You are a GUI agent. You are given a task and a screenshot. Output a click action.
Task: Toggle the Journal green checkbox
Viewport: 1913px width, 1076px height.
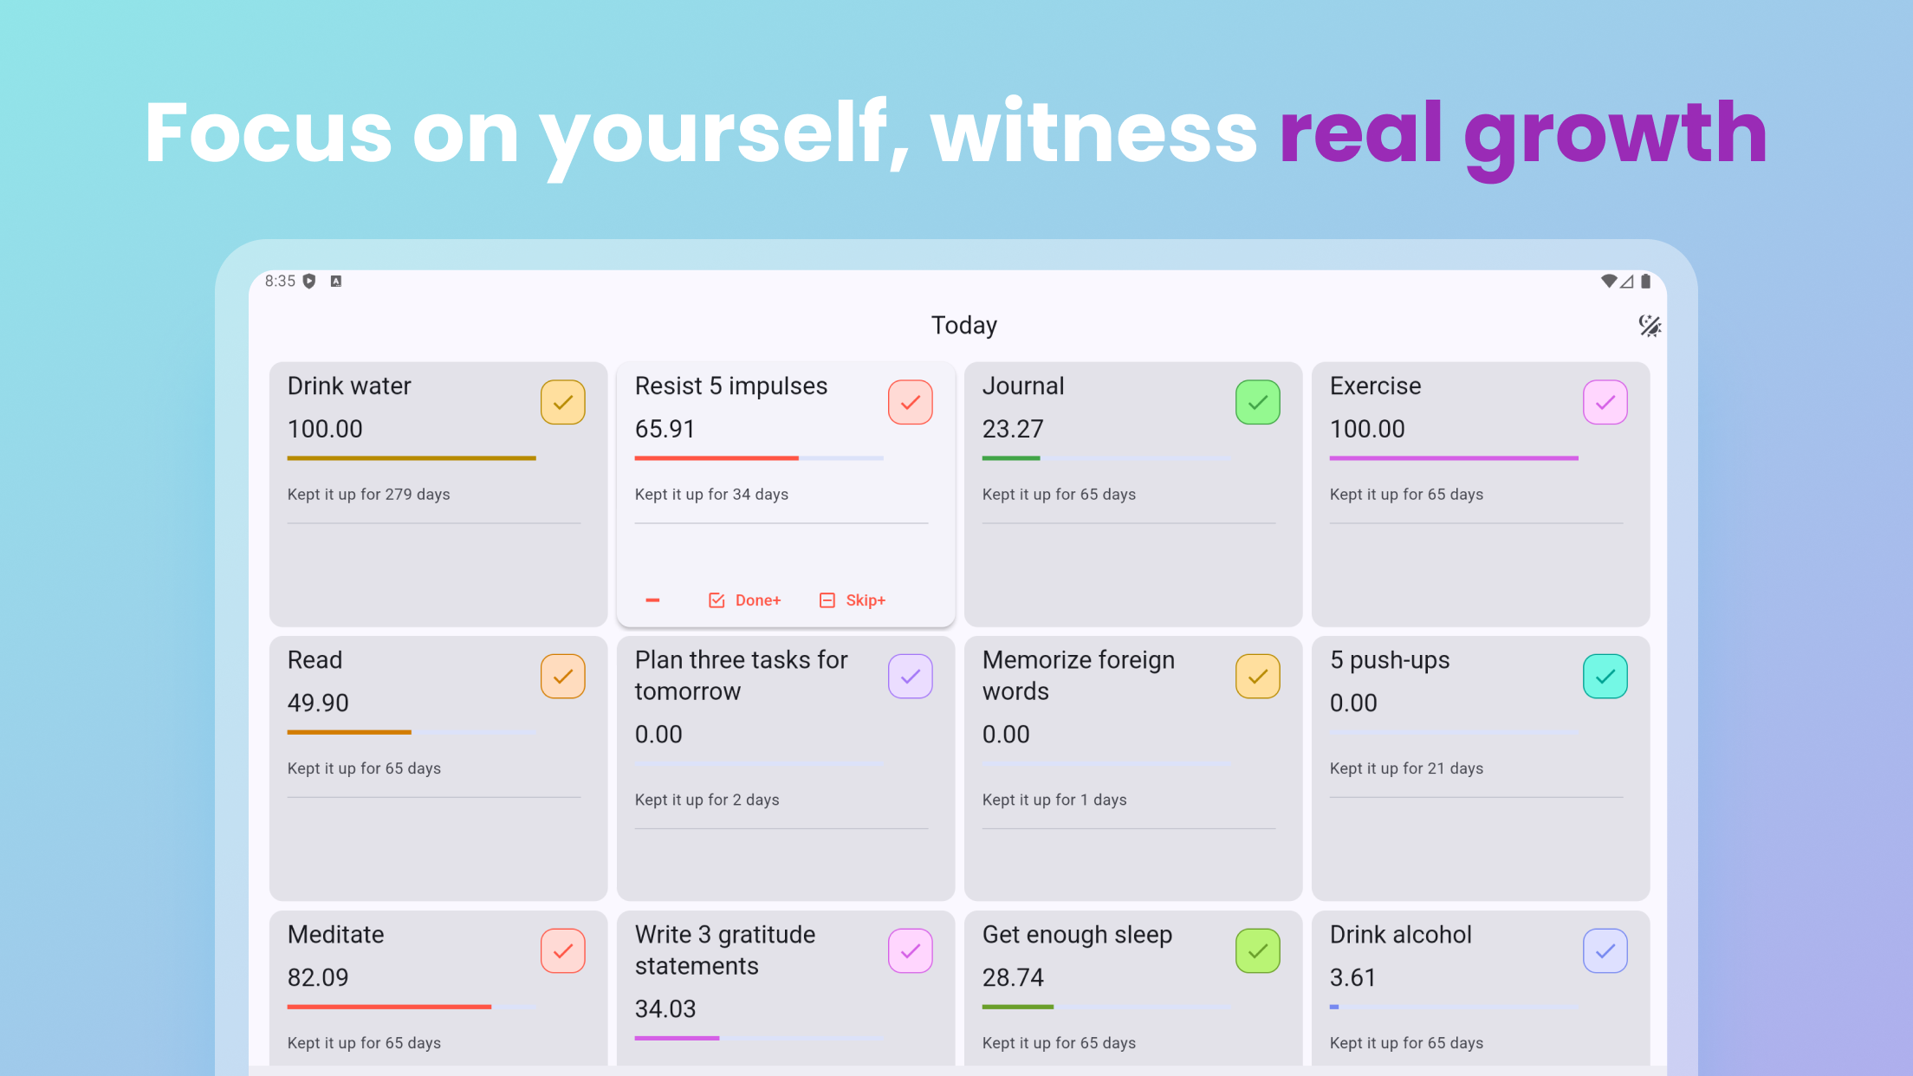pyautogui.click(x=1258, y=402)
